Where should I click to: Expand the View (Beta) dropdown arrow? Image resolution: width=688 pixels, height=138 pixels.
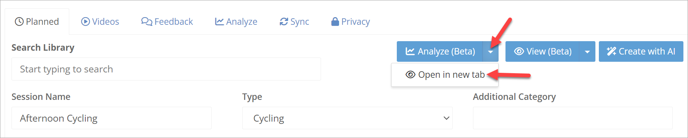click(x=587, y=51)
